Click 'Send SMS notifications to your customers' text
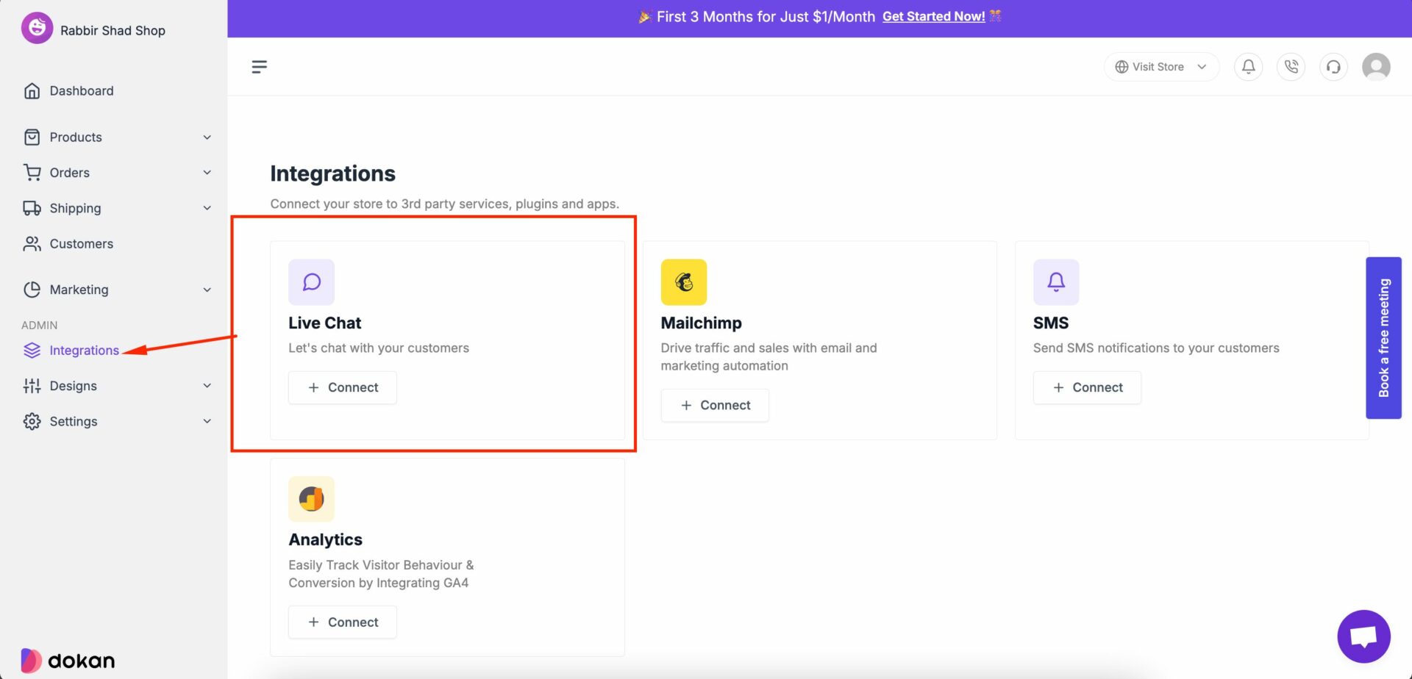This screenshot has height=679, width=1412. [x=1156, y=348]
